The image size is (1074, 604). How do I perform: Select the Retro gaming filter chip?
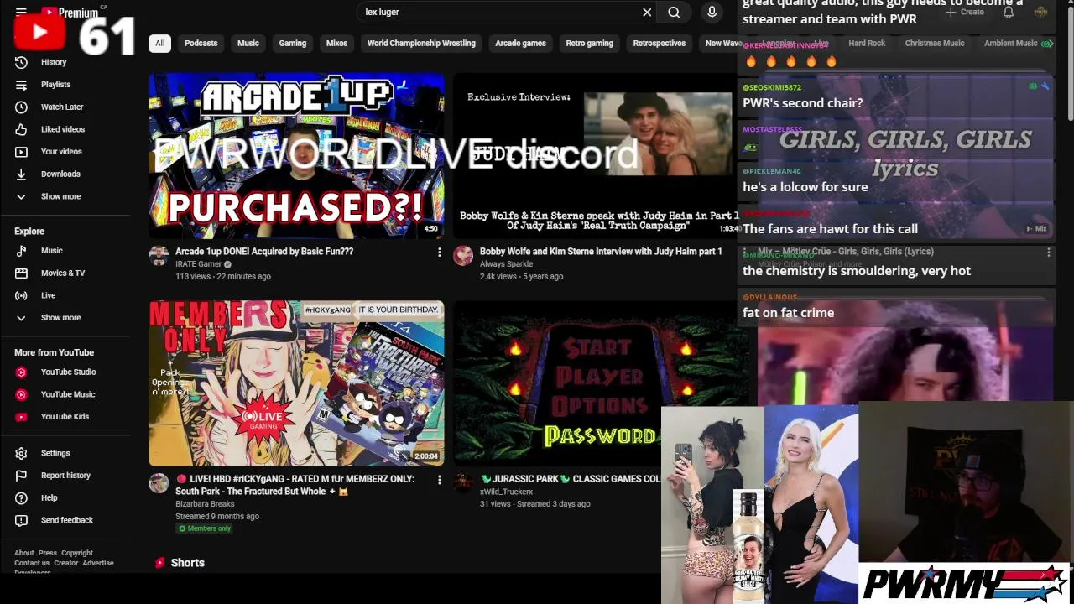pyautogui.click(x=589, y=44)
